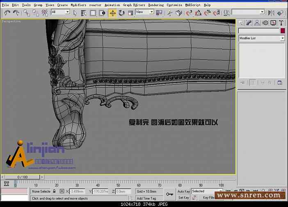Screen dimensions: 288x207
Task: Expand the Modifier List dropdown
Action: (x=282, y=38)
